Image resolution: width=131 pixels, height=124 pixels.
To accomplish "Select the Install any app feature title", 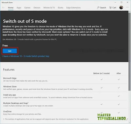I will tap(9, 95).
